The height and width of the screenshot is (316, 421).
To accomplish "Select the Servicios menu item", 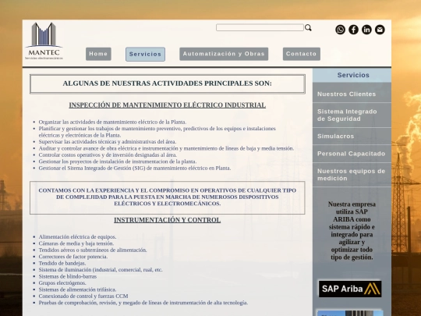I will click(x=145, y=55).
